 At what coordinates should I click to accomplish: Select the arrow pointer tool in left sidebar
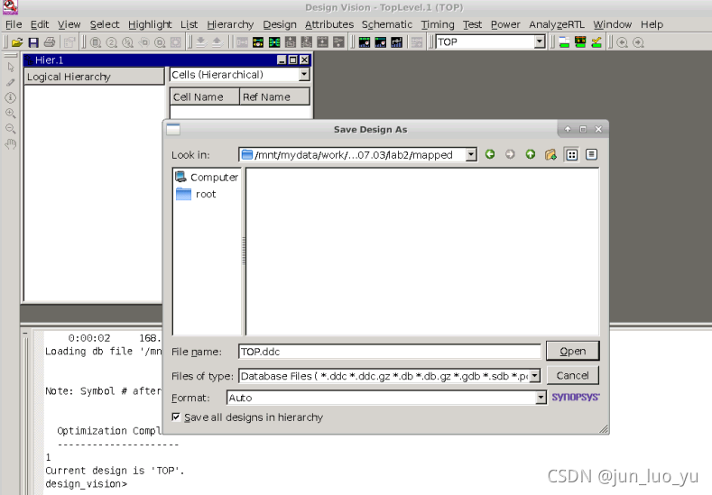tap(11, 67)
